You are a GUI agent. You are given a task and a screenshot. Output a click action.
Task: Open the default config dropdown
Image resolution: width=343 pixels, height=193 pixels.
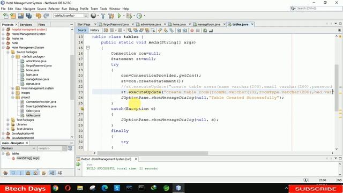click(70, 16)
